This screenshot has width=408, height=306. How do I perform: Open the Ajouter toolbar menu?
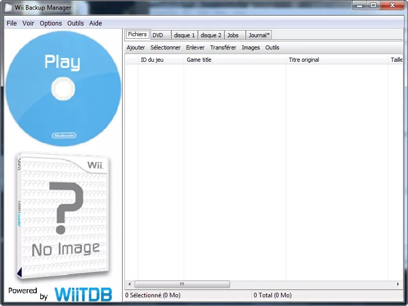click(136, 47)
